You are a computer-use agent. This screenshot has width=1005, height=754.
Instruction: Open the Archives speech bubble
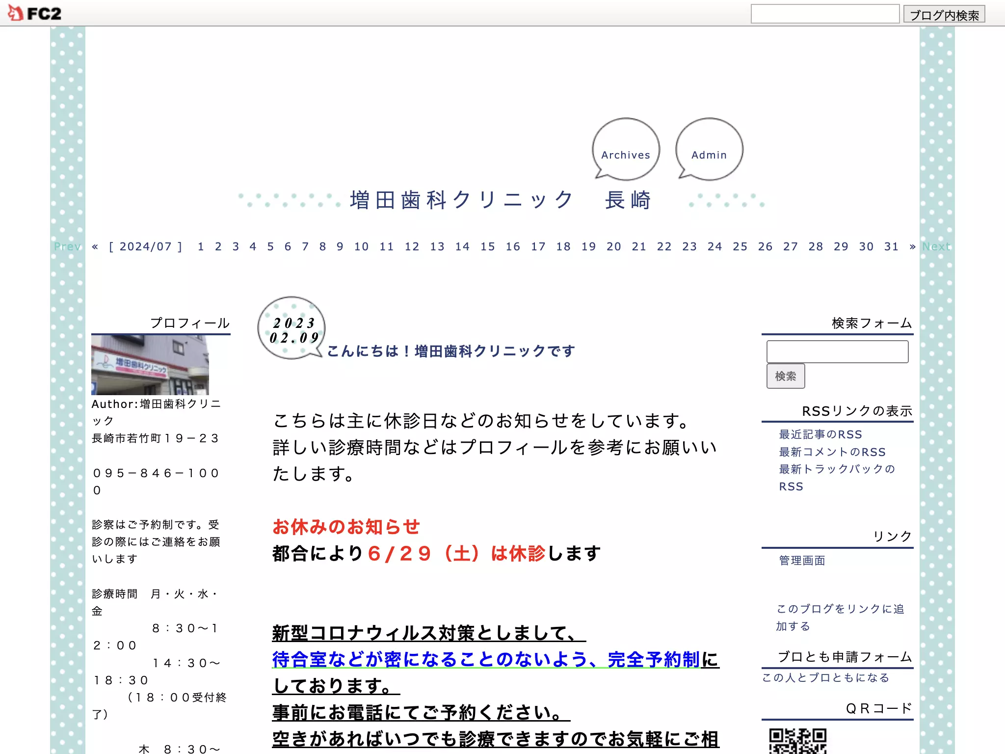point(626,149)
